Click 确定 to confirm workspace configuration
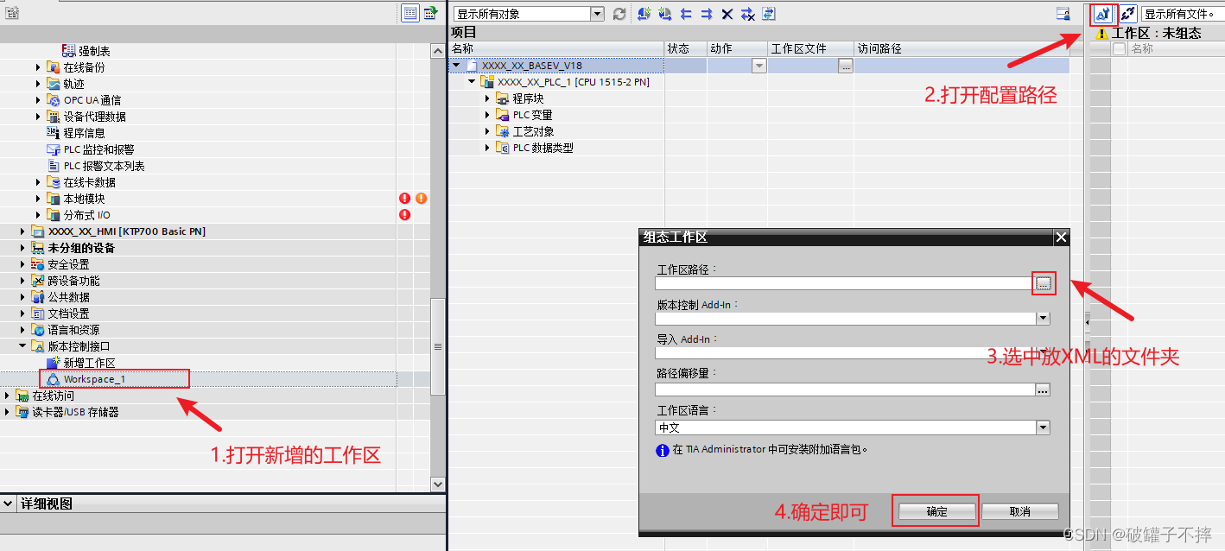This screenshot has height=551, width=1225. click(x=936, y=511)
